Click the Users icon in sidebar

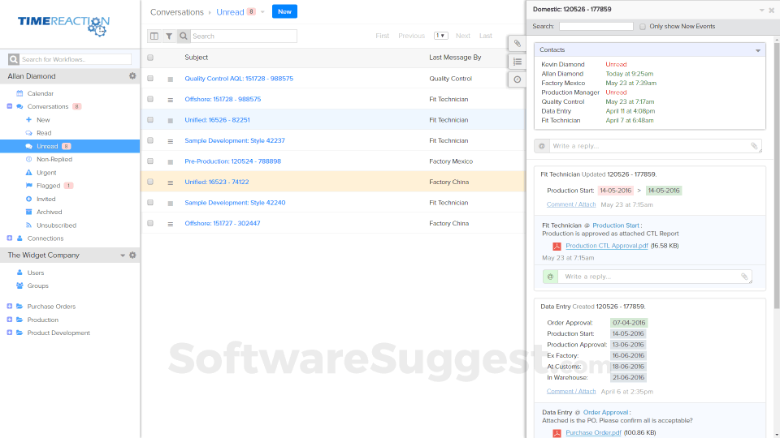click(19, 273)
